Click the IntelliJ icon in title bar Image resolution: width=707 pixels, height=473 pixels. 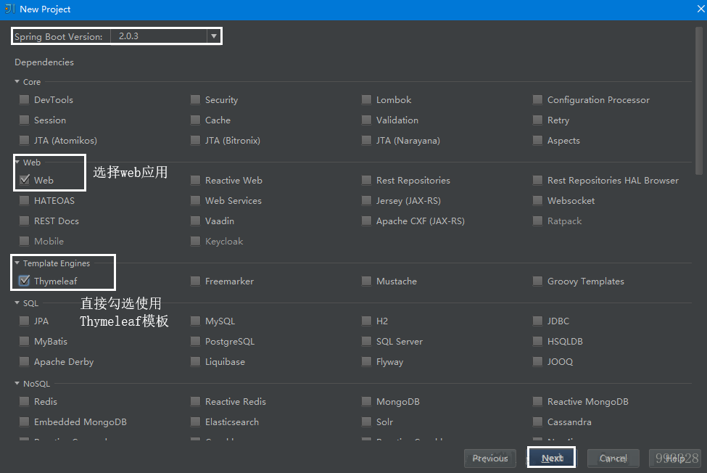click(9, 9)
